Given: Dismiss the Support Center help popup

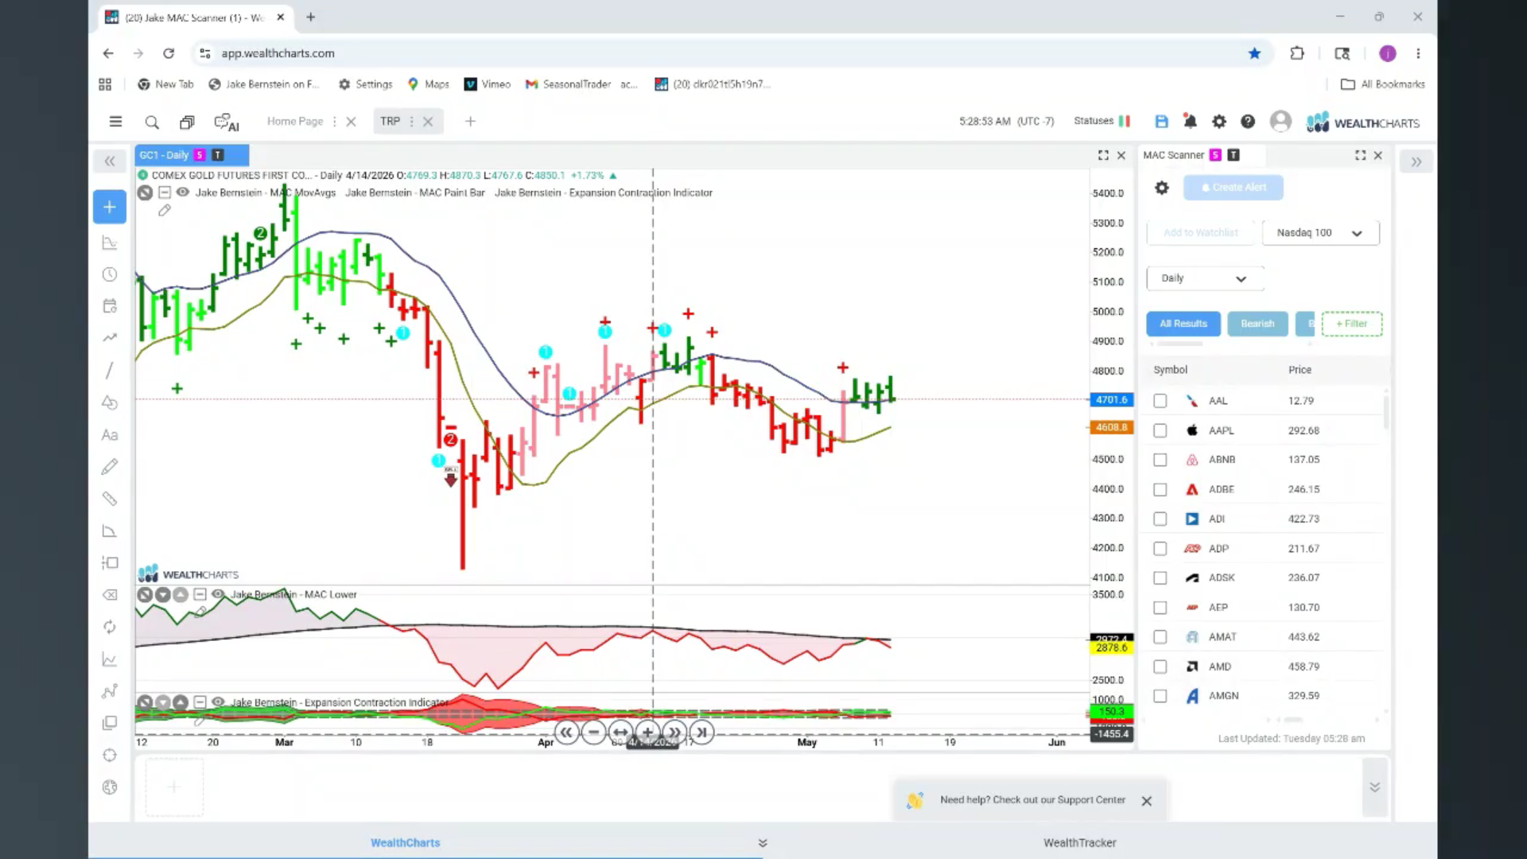Looking at the screenshot, I should (1147, 801).
